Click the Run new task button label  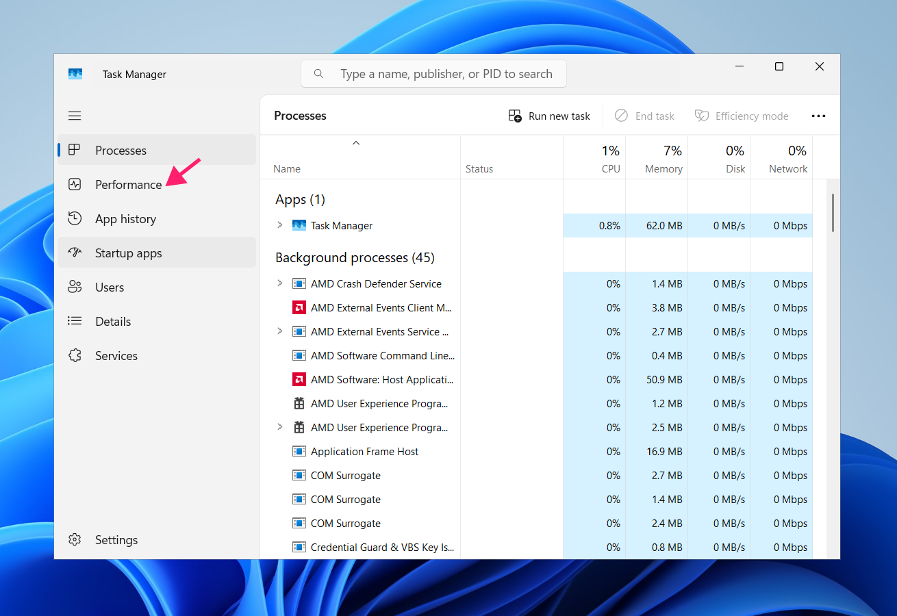(x=559, y=116)
